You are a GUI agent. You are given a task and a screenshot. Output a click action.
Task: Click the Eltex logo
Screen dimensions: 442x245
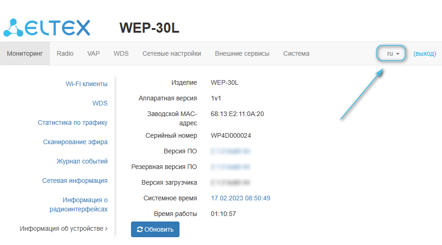(47, 28)
